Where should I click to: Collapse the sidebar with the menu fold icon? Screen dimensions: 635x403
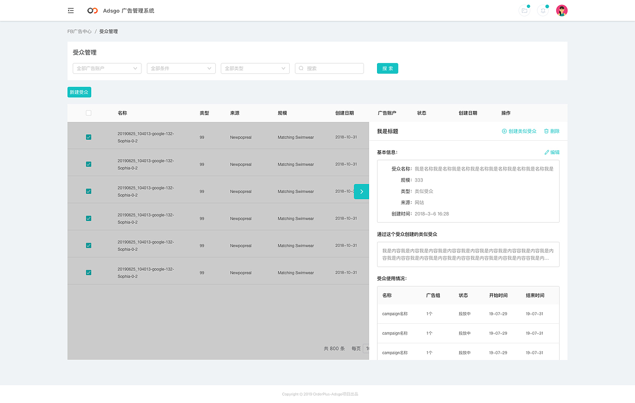[x=71, y=10]
